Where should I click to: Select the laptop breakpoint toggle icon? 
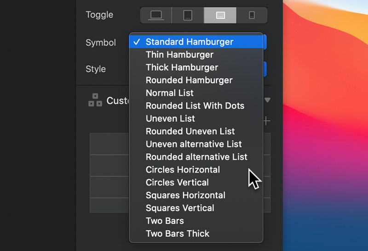pos(156,15)
